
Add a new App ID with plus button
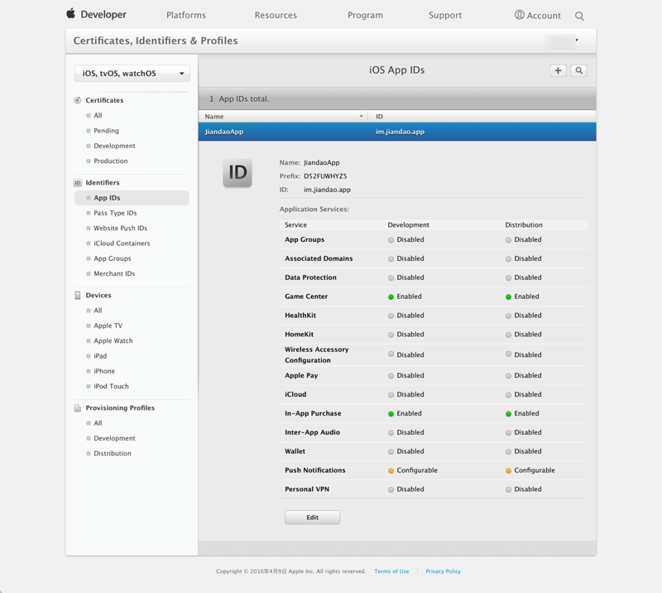(558, 70)
